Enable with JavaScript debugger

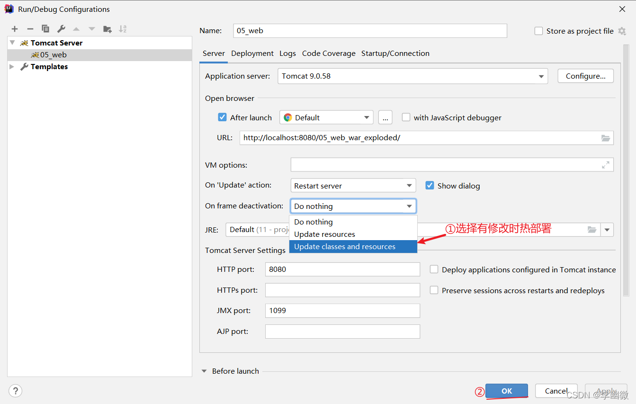tap(406, 117)
